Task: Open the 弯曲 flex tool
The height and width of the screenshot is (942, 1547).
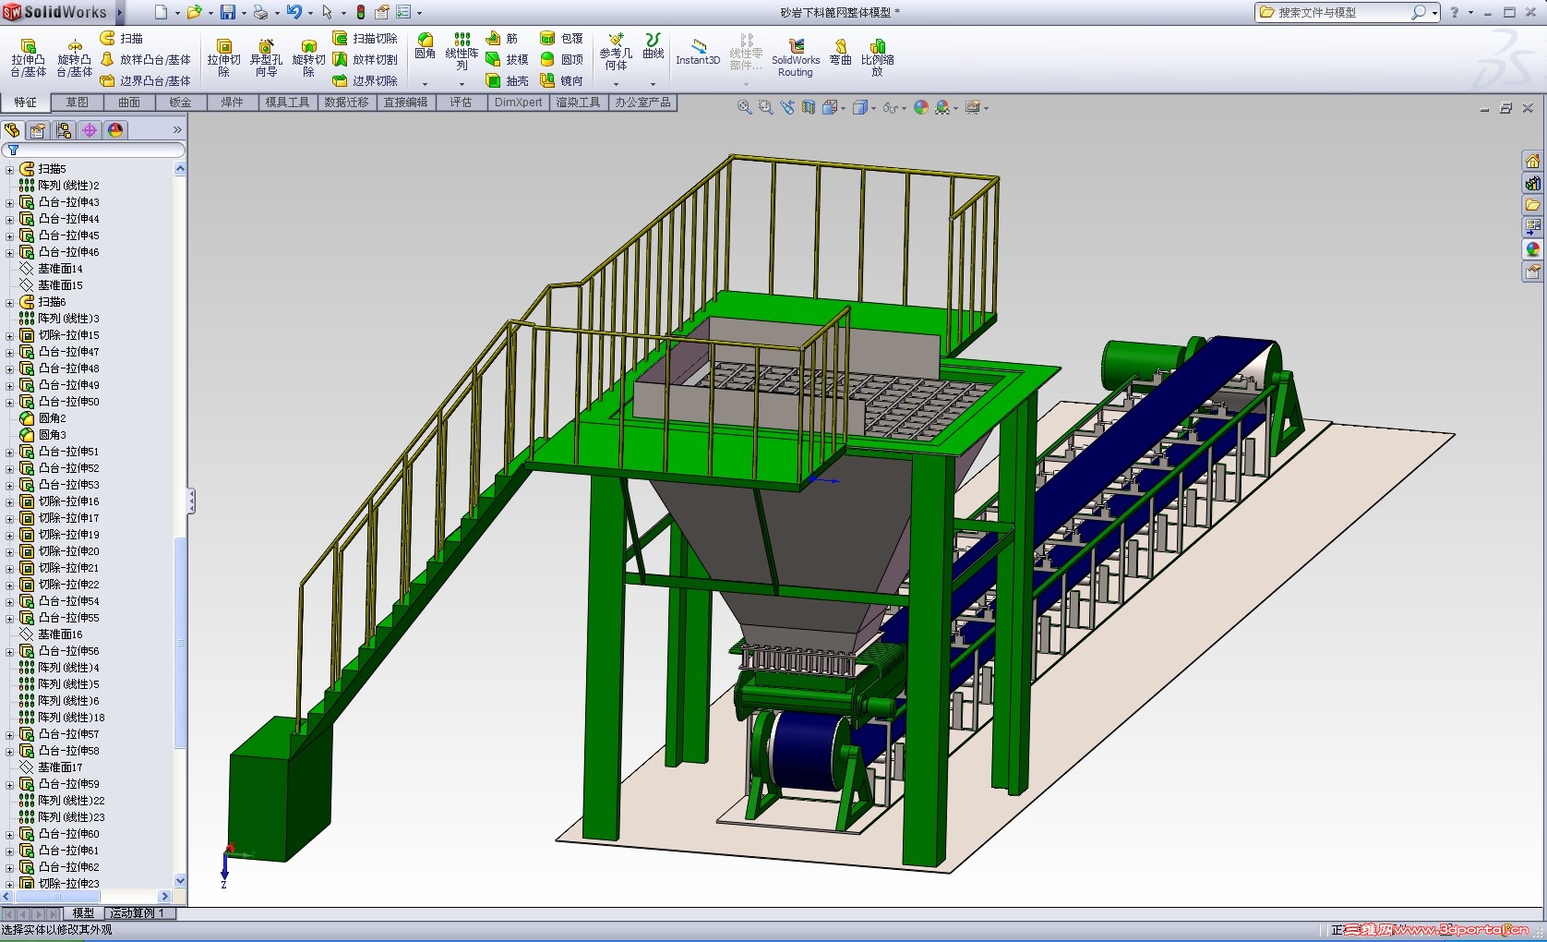Action: tap(840, 53)
